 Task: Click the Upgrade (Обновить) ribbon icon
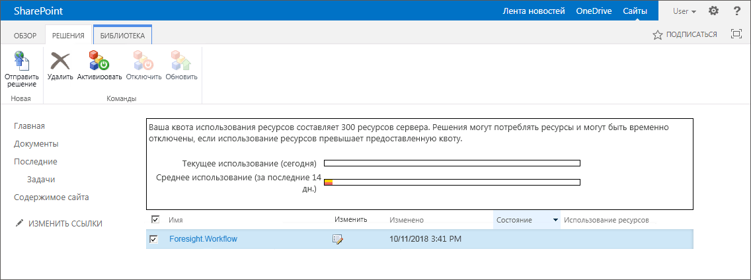[181, 61]
